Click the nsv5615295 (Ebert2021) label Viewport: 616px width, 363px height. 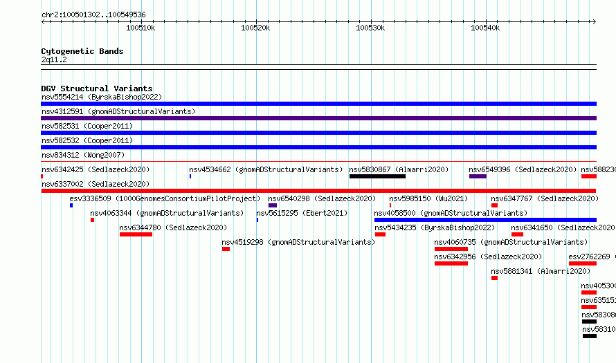(302, 213)
